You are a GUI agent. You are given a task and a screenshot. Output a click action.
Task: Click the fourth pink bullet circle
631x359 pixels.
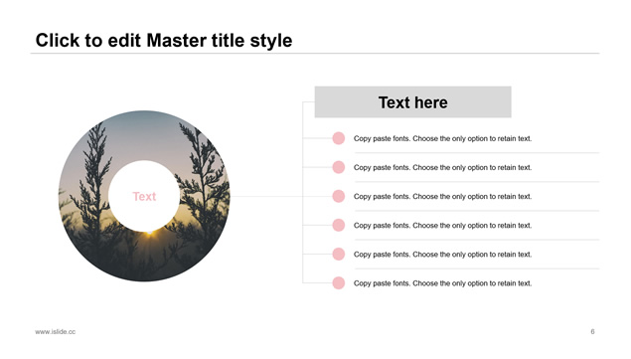(x=339, y=225)
